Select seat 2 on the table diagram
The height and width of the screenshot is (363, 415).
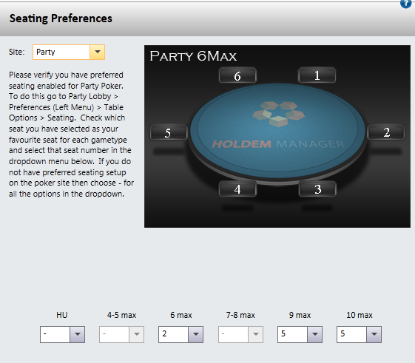point(386,132)
